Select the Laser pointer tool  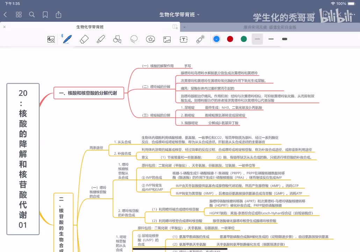click(200, 39)
